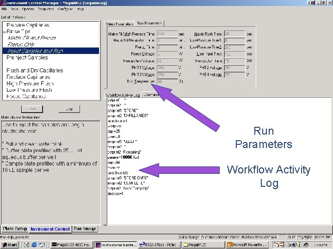Screen dimensions: 333x249
Task: Select the Run Parameters tab
Action: coord(149,24)
